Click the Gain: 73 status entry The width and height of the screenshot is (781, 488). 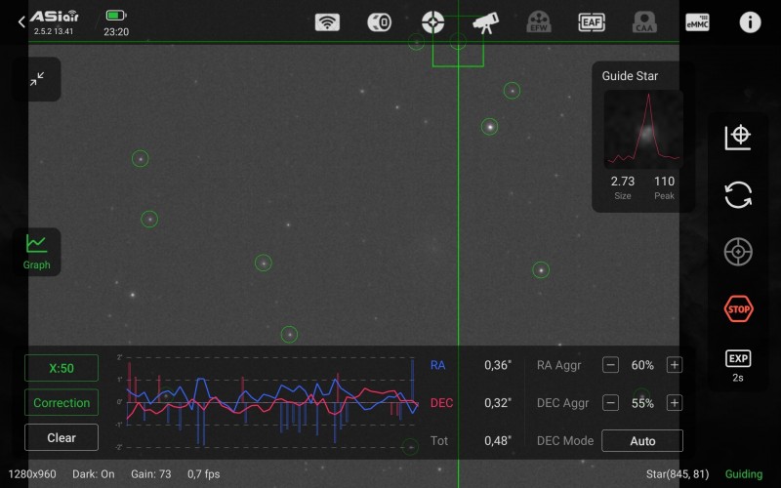point(151,474)
